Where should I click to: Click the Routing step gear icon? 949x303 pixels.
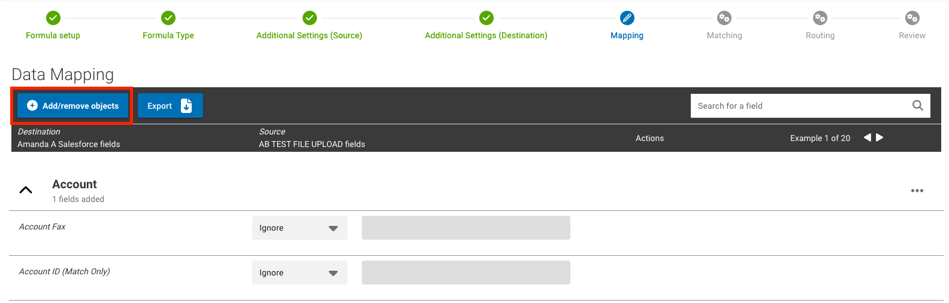coord(820,18)
